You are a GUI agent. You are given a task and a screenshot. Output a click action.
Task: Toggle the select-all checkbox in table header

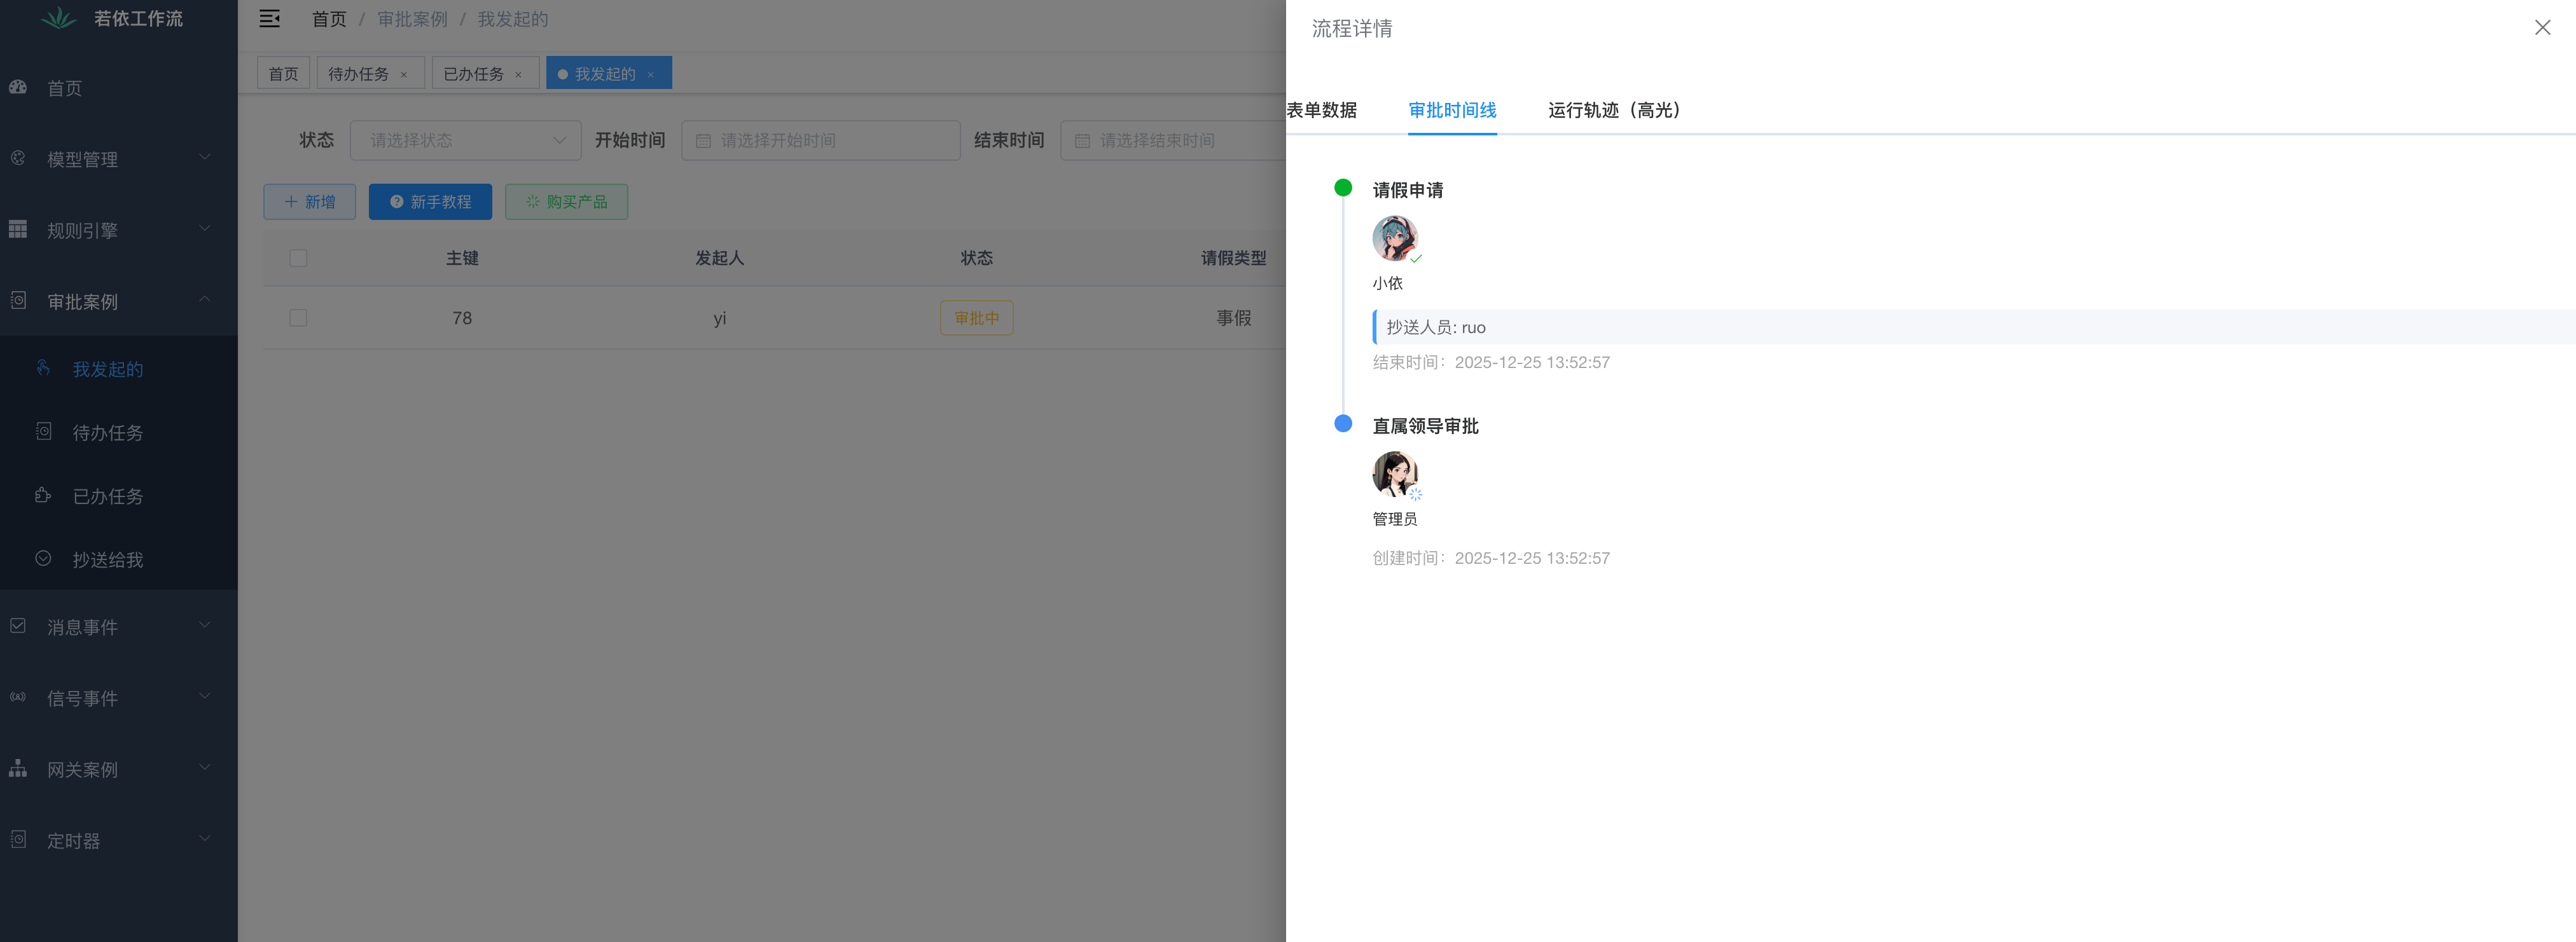tap(298, 257)
